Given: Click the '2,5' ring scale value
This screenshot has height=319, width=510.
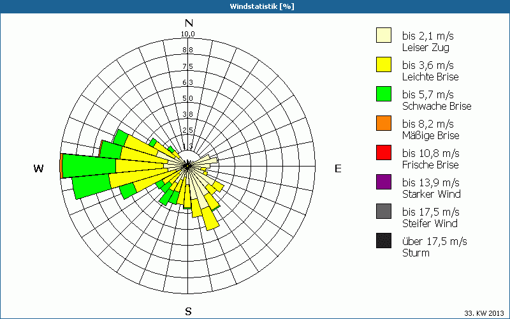Looking at the screenshot, I should point(187,130).
